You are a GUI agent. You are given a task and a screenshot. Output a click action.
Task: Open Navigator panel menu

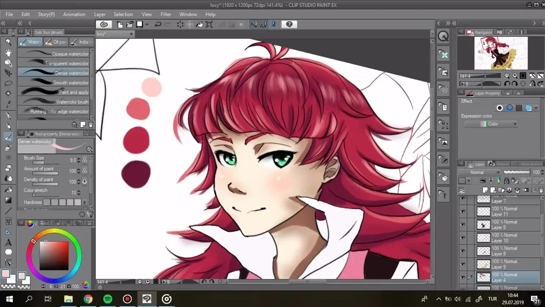tap(460, 32)
